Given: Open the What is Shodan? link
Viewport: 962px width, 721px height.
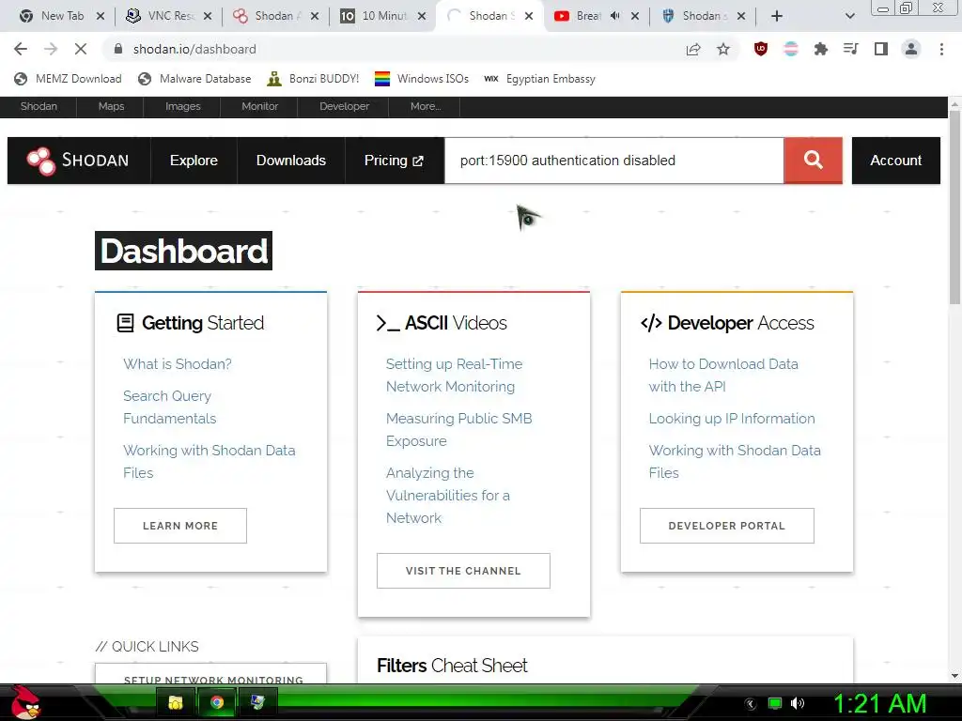Looking at the screenshot, I should [x=178, y=363].
